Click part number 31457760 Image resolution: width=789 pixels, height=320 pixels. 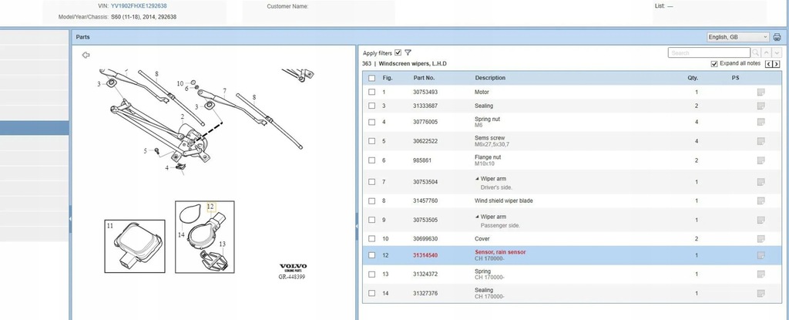pos(425,201)
